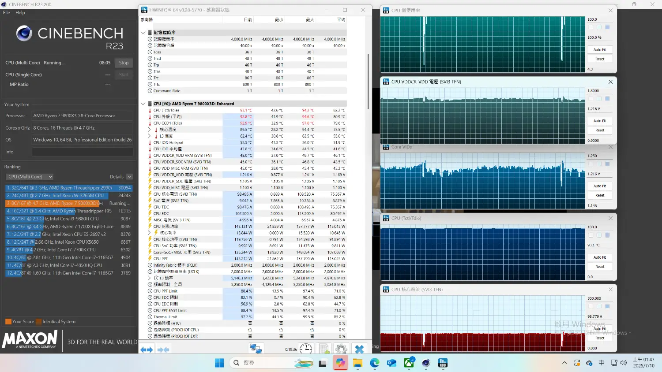The width and height of the screenshot is (662, 372).
Task: Select the 8C/16T Ryzen 7 9800X3D running row
Action: [x=69, y=203]
